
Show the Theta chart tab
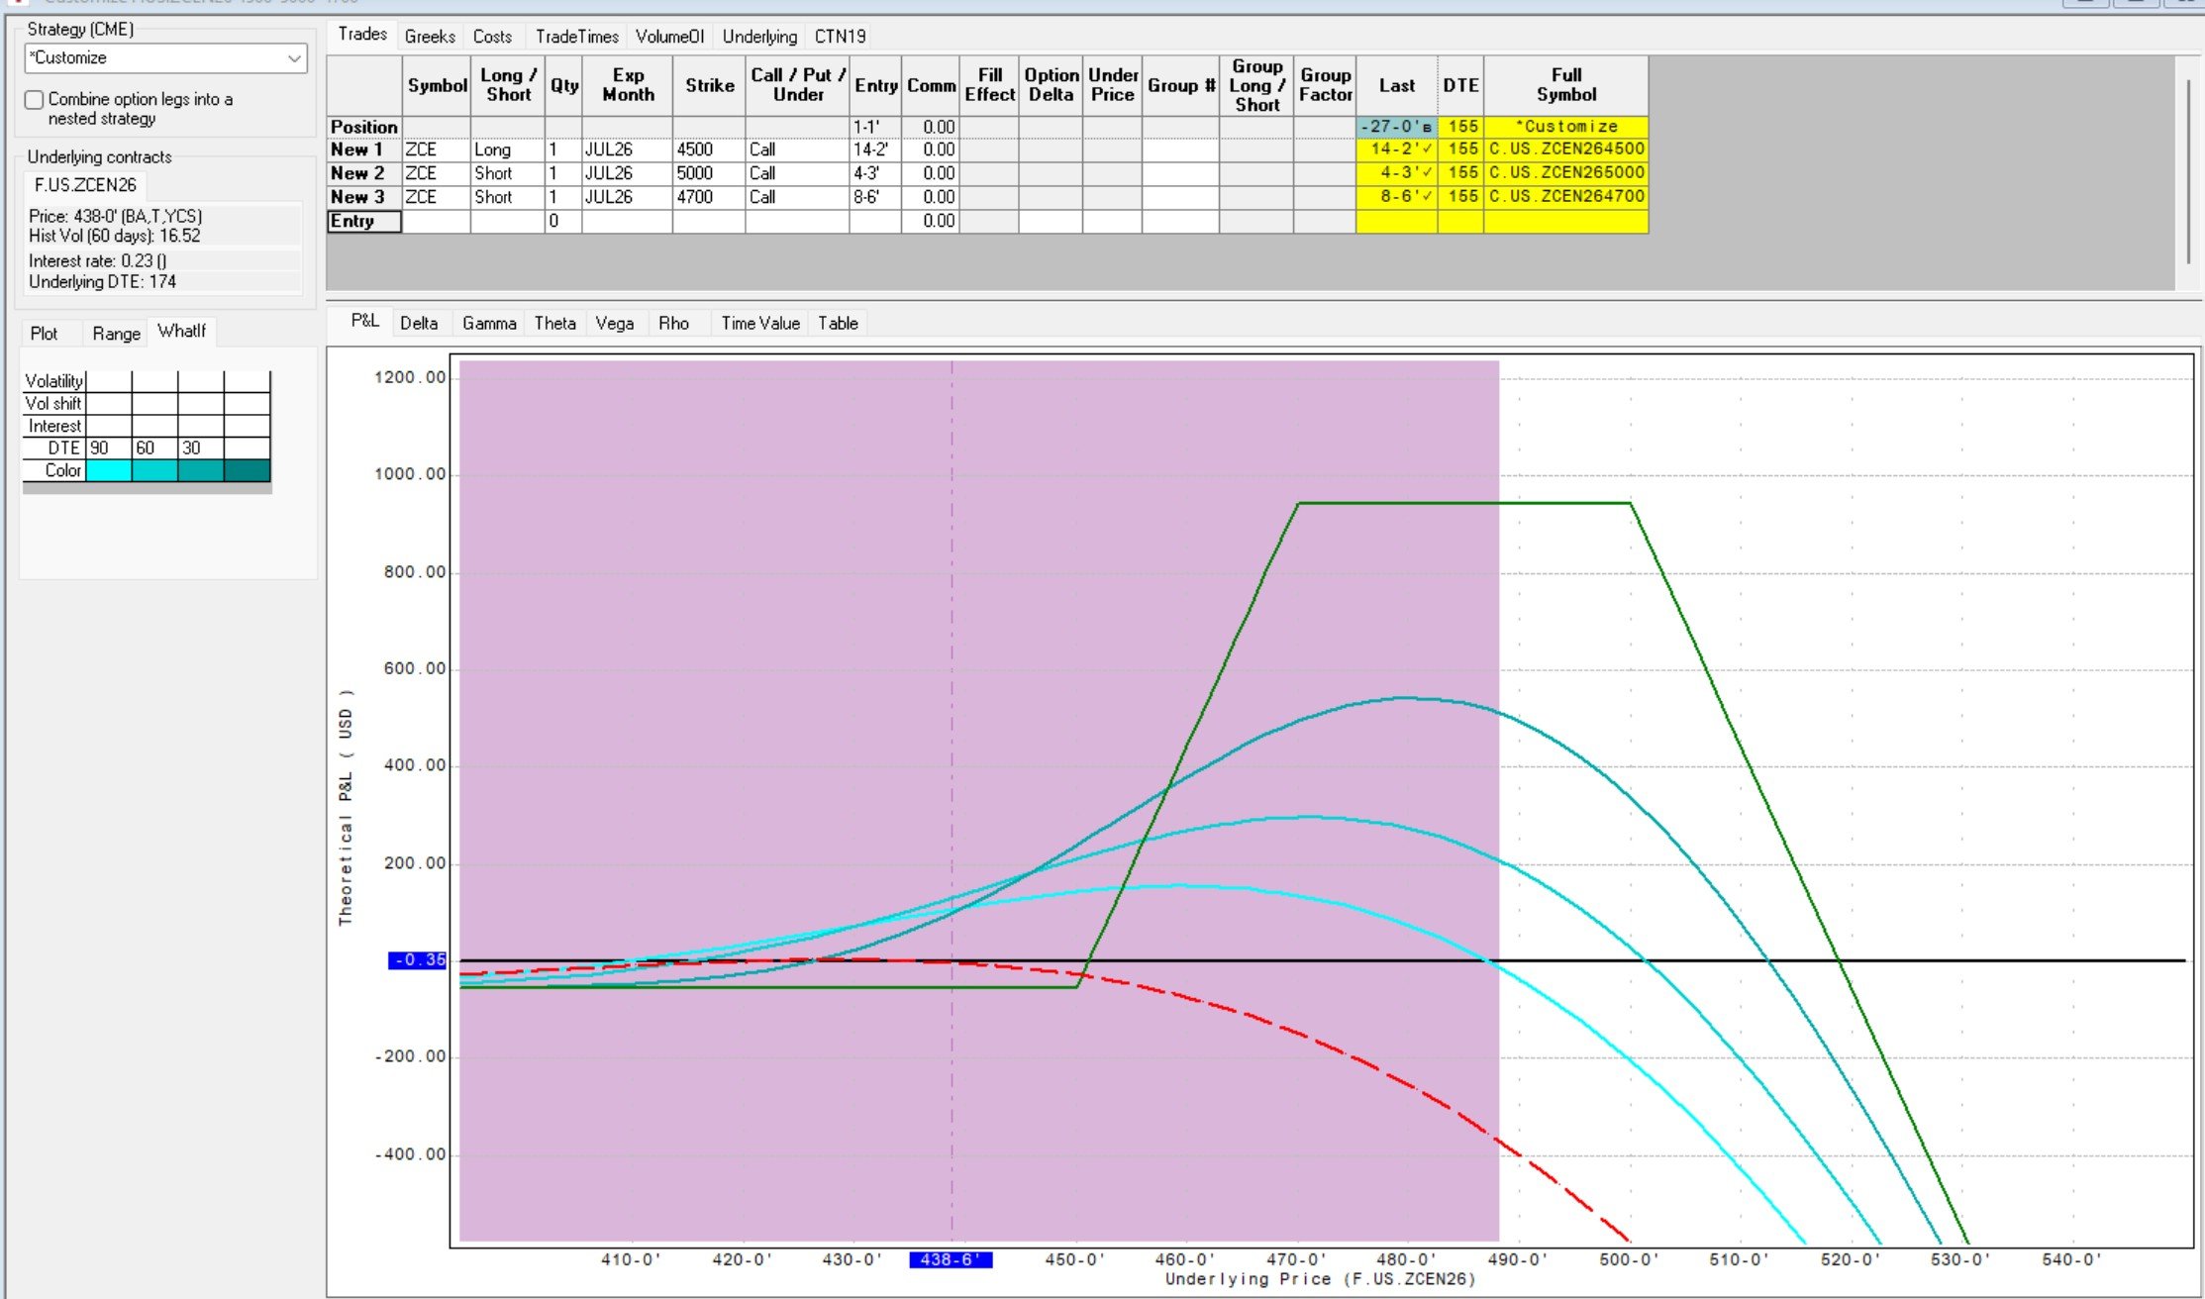click(x=554, y=323)
